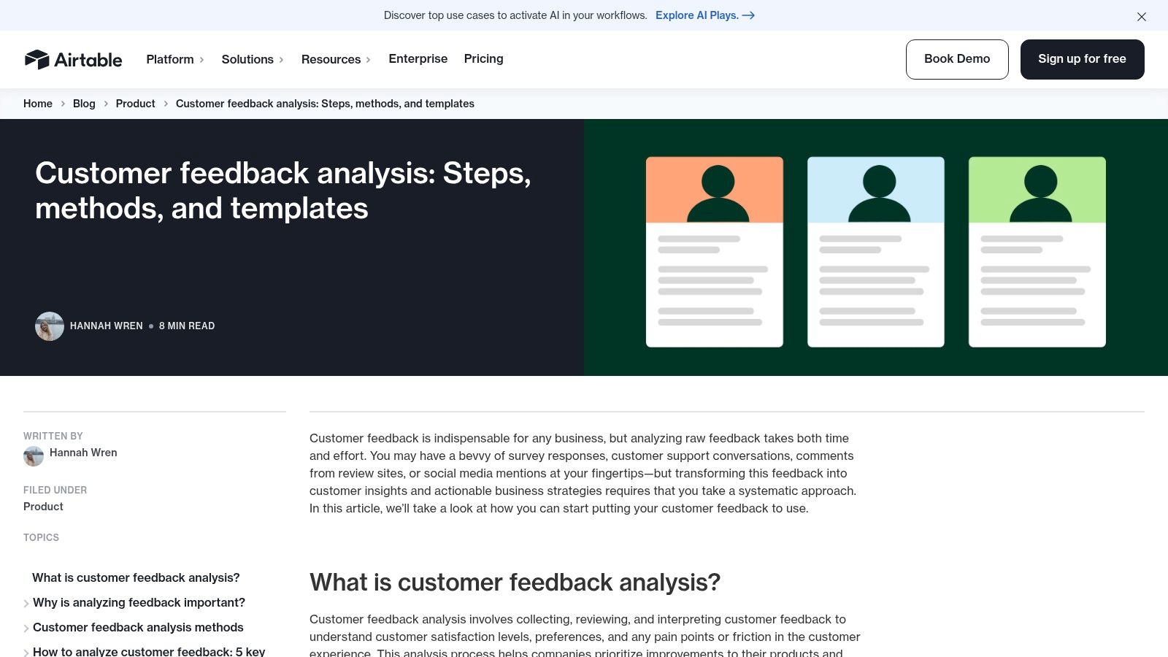Dismiss the AI Plays announcement banner

tap(1141, 17)
